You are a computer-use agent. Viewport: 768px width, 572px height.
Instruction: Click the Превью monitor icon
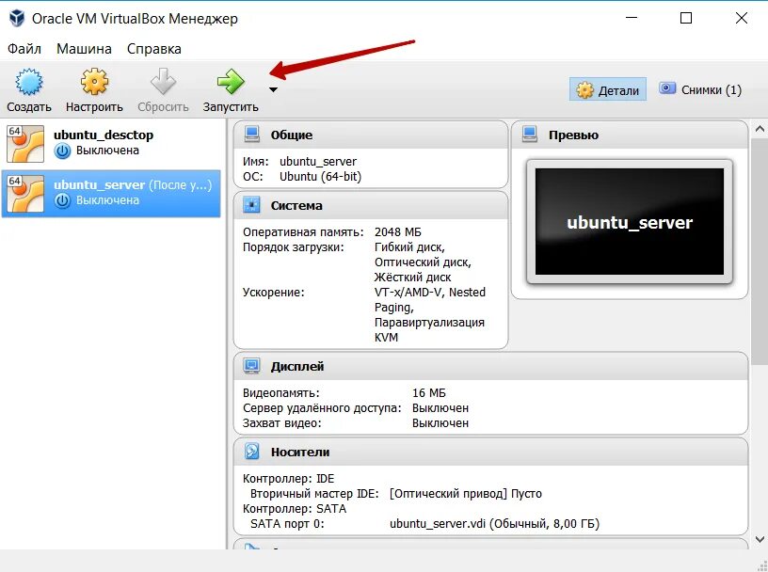click(530, 135)
